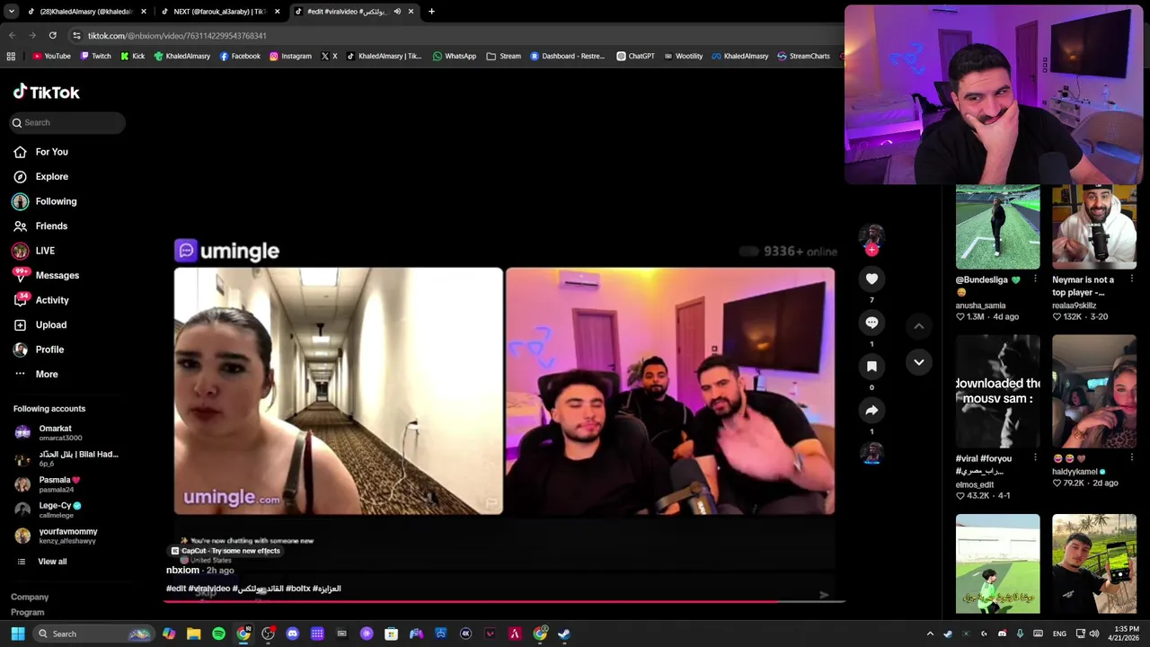The height and width of the screenshot is (647, 1150).
Task: Open the Chrome apps grid icon
Action: tap(11, 56)
